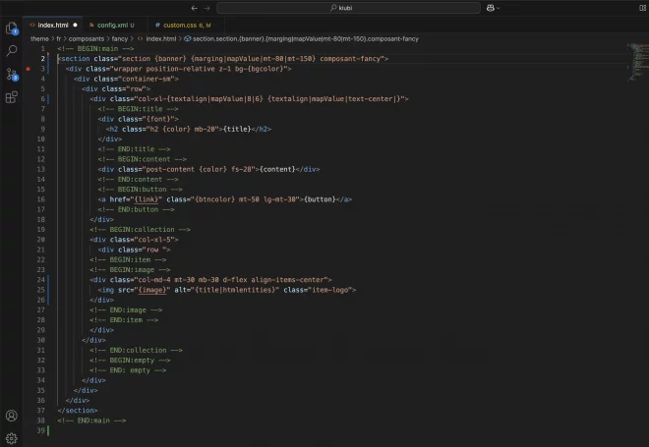This screenshot has height=447, width=649.
Task: Click BEGIN:collection comment on line 19
Action: (140, 230)
